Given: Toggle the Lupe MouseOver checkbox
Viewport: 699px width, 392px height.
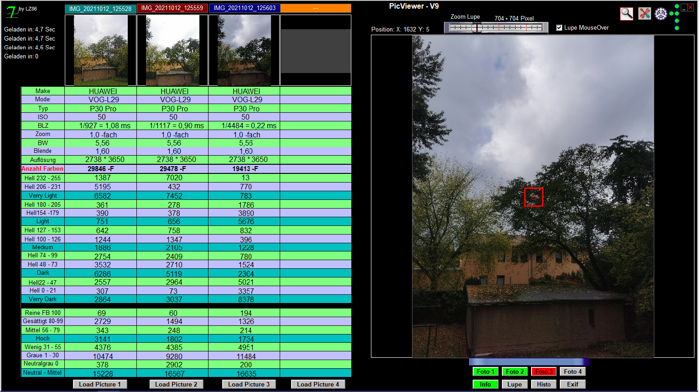Looking at the screenshot, I should [559, 27].
